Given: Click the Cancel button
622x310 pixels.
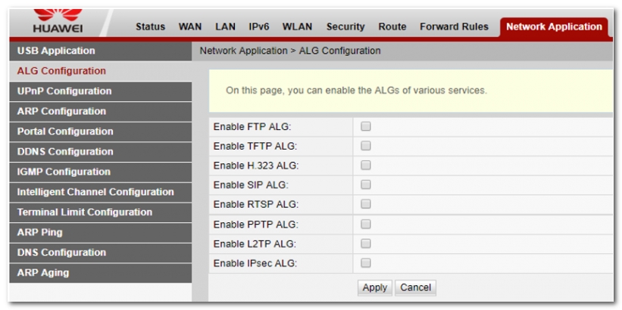Looking at the screenshot, I should 415,287.
